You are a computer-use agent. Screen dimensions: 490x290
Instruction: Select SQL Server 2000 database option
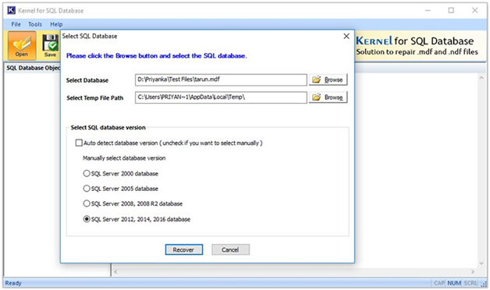tap(87, 173)
